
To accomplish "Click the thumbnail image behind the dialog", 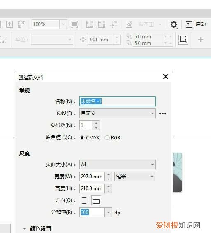I will [177, 172].
